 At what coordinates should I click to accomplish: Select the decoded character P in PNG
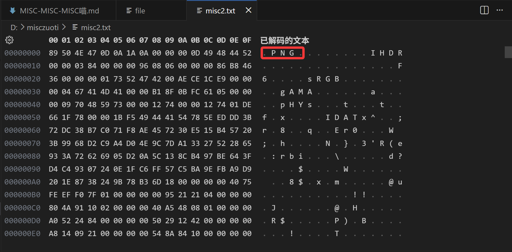pyautogui.click(x=273, y=53)
